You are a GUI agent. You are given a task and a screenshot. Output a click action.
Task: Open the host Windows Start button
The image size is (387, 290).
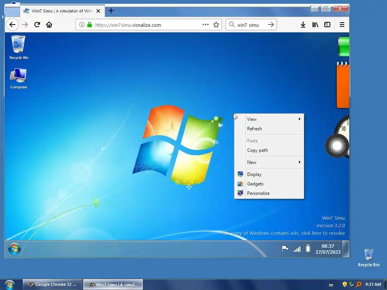[9, 285]
